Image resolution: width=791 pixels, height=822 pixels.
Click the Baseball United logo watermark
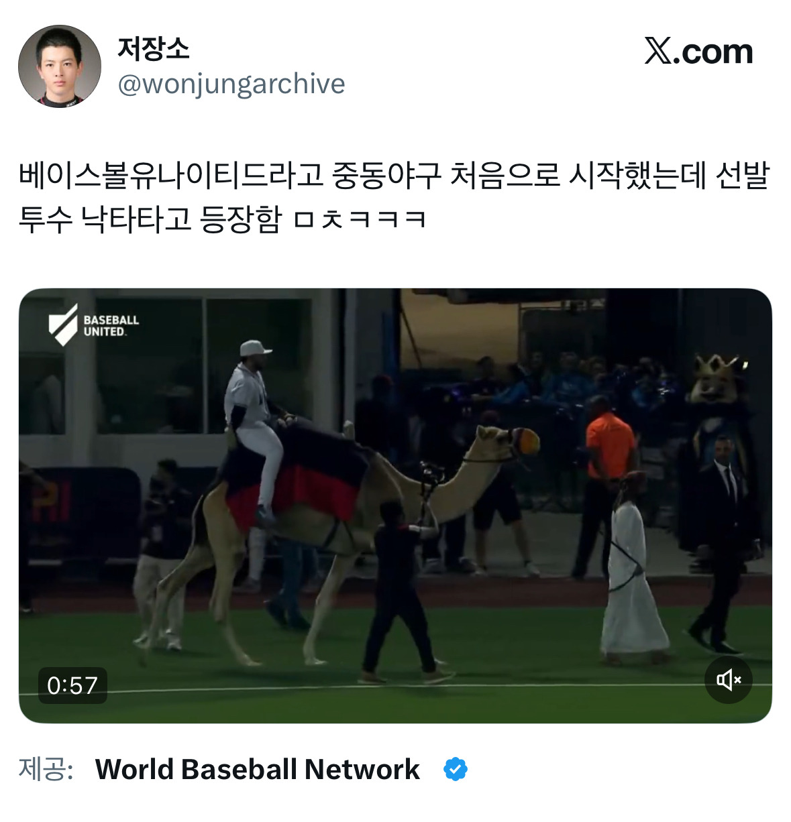click(x=93, y=325)
